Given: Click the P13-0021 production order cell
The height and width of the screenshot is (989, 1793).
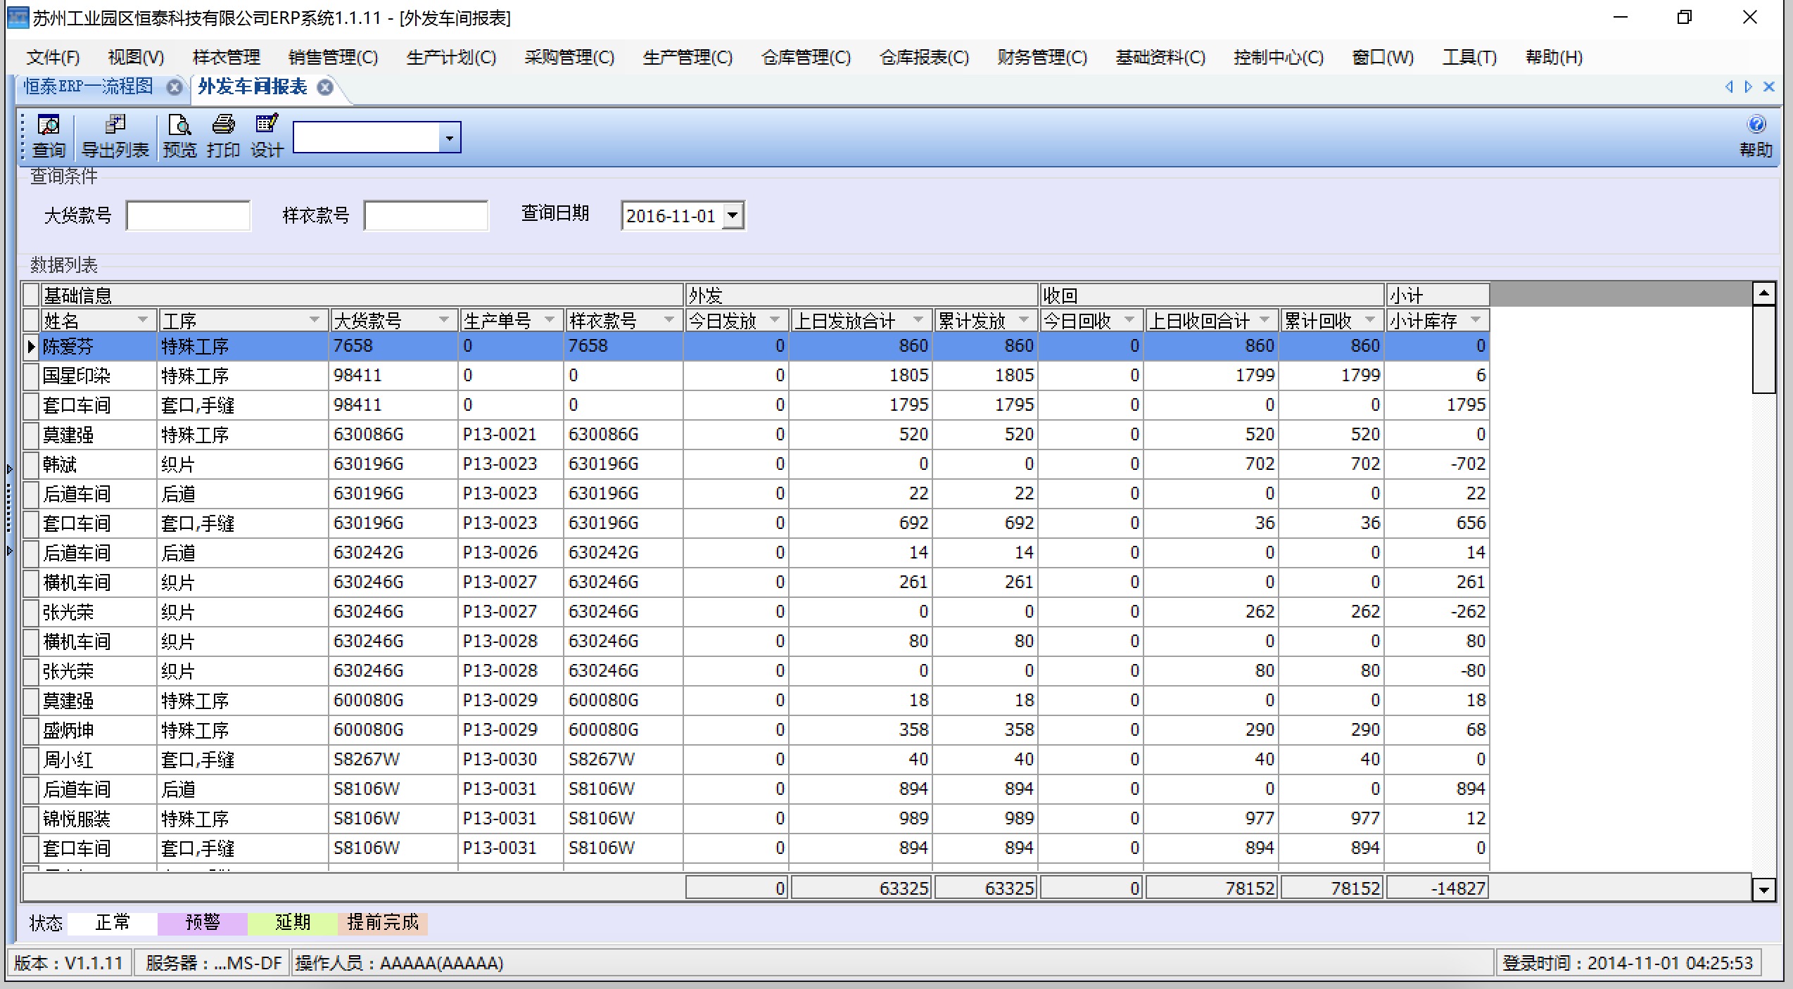Looking at the screenshot, I should point(511,435).
